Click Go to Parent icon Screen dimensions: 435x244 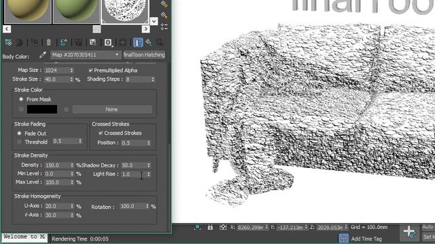click(x=150, y=42)
